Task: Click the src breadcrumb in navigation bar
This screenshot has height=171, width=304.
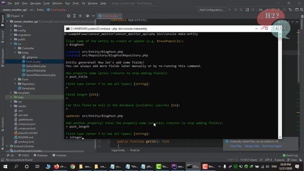Action: tap(32, 9)
